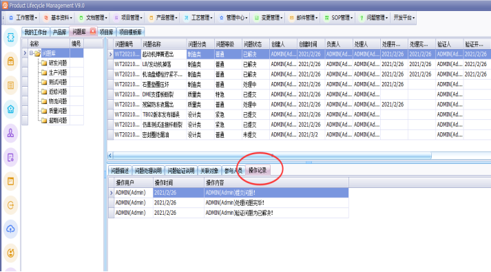Viewport: 491px width, 272px height.
Task: Sort by 问题状态 column header
Action: click(x=256, y=44)
